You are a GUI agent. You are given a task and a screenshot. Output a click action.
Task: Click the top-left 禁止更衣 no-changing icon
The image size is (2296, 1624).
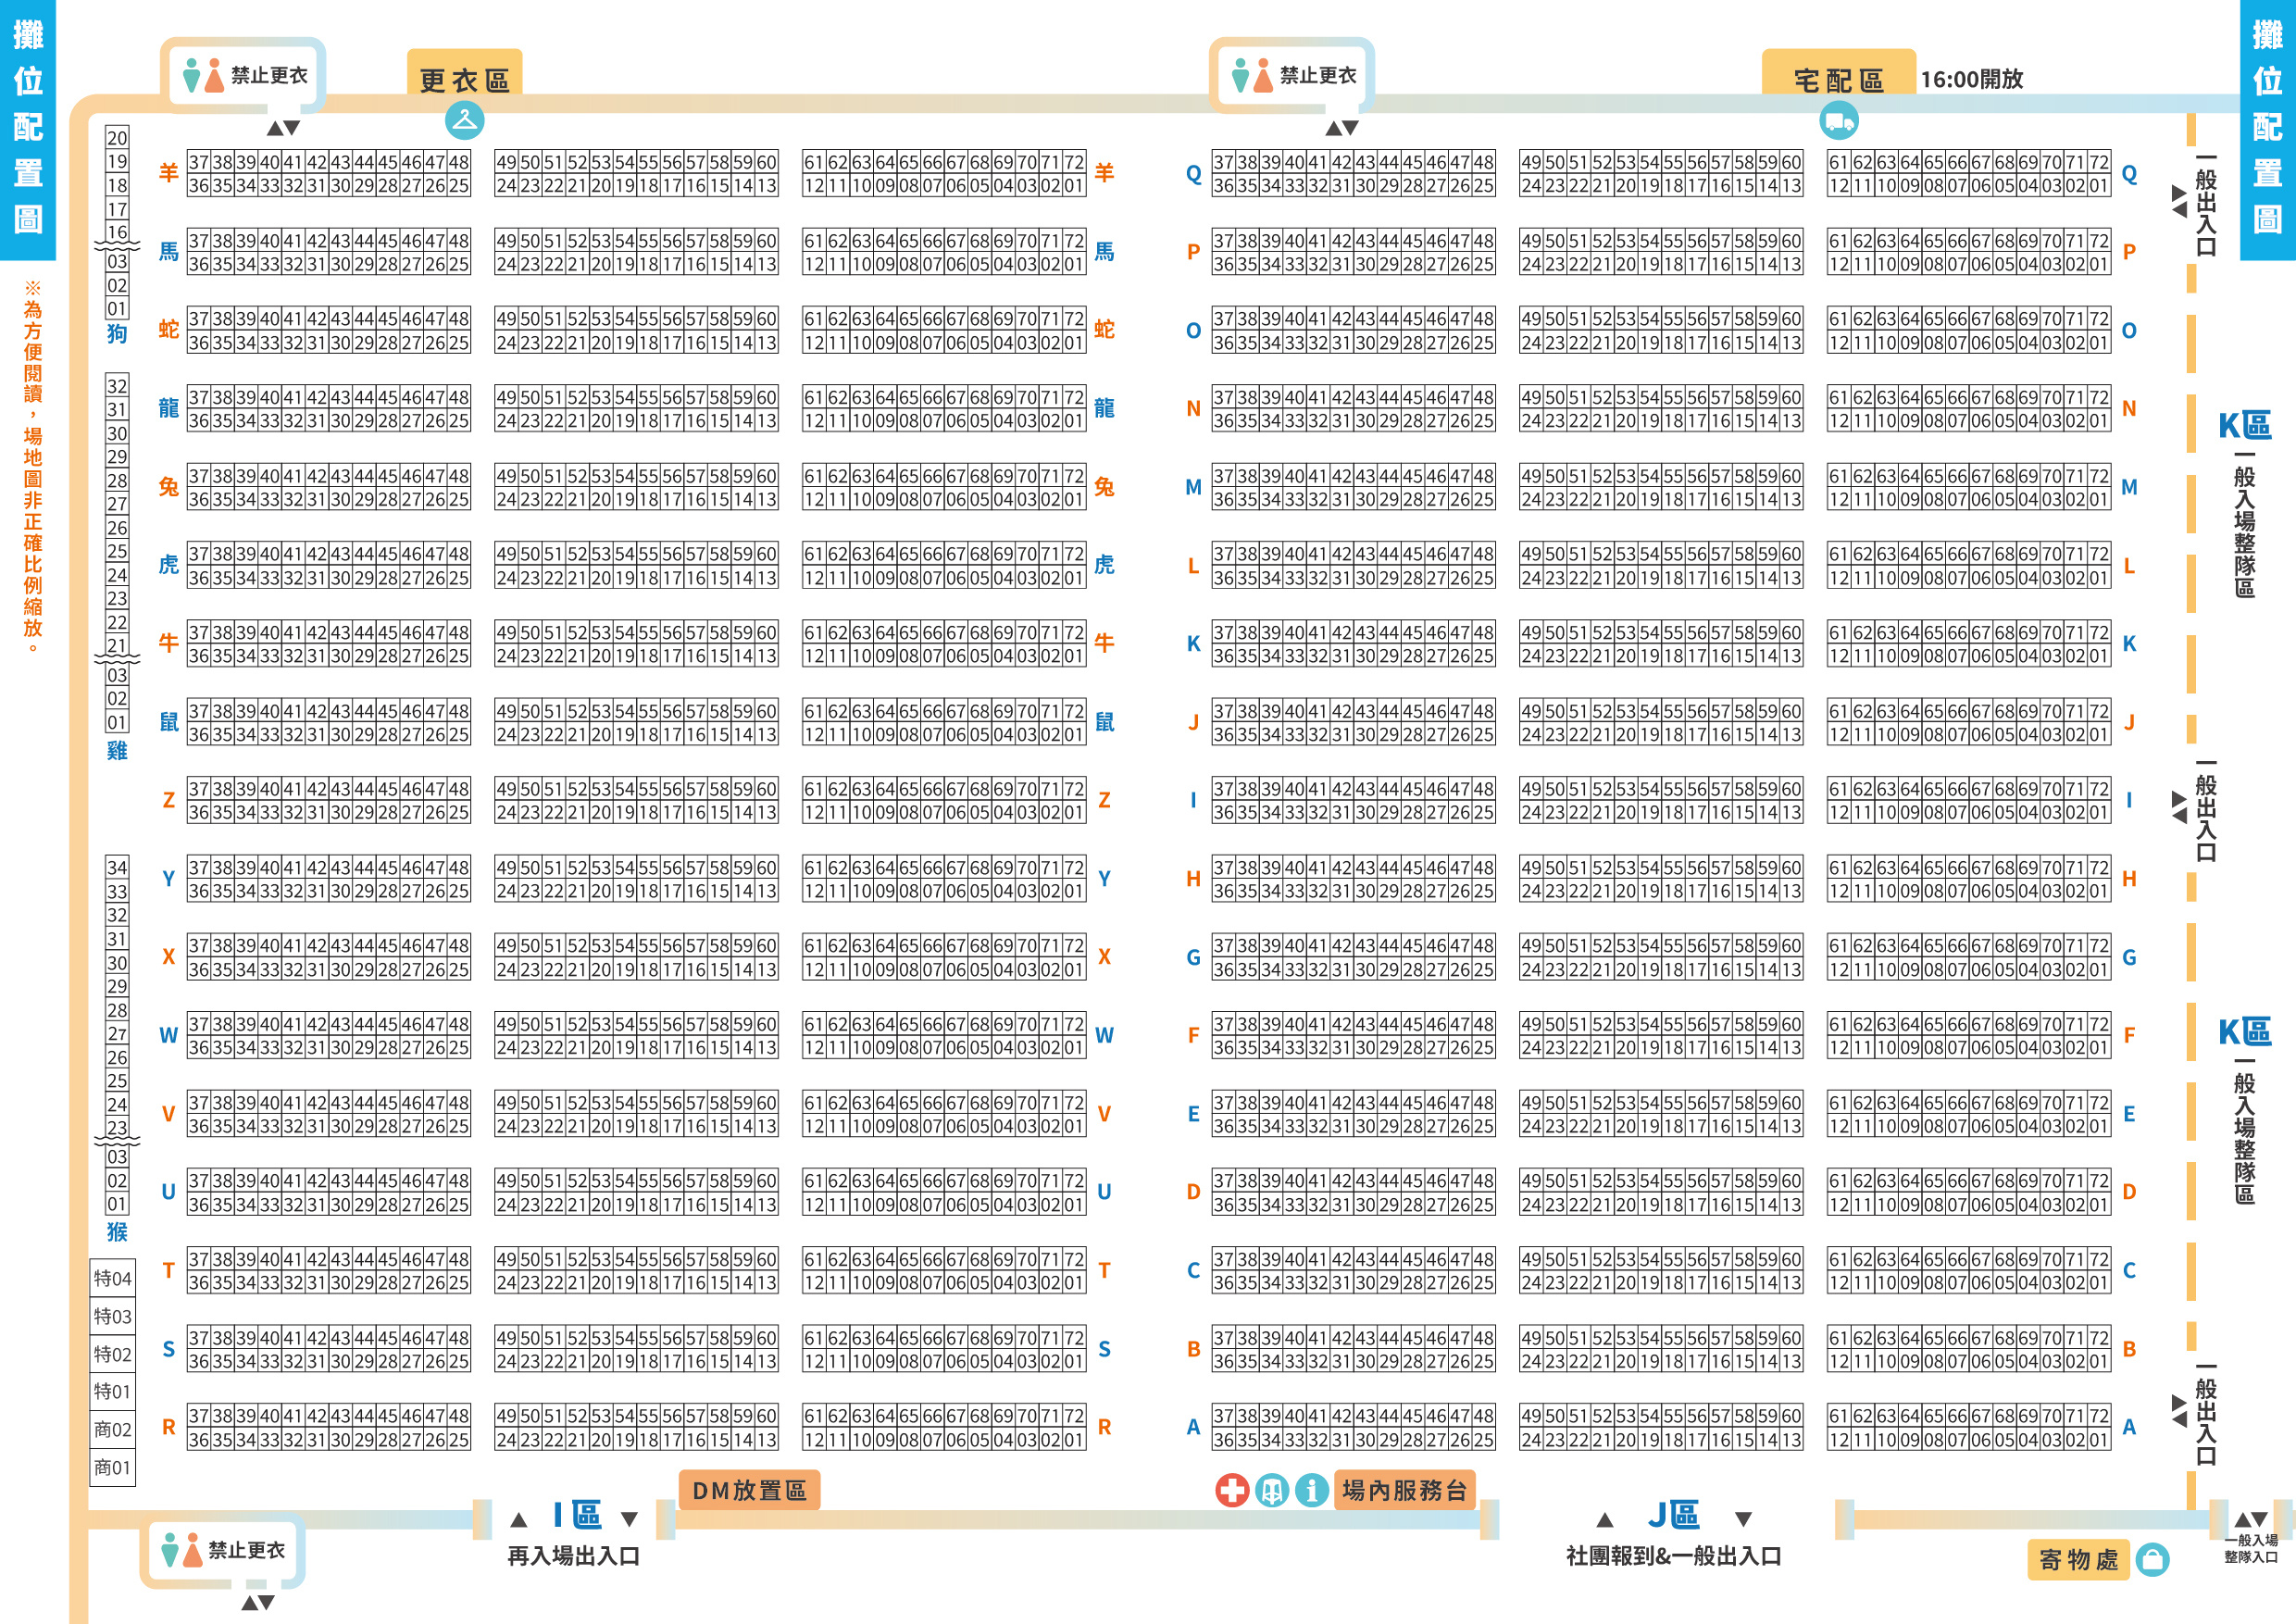click(203, 76)
